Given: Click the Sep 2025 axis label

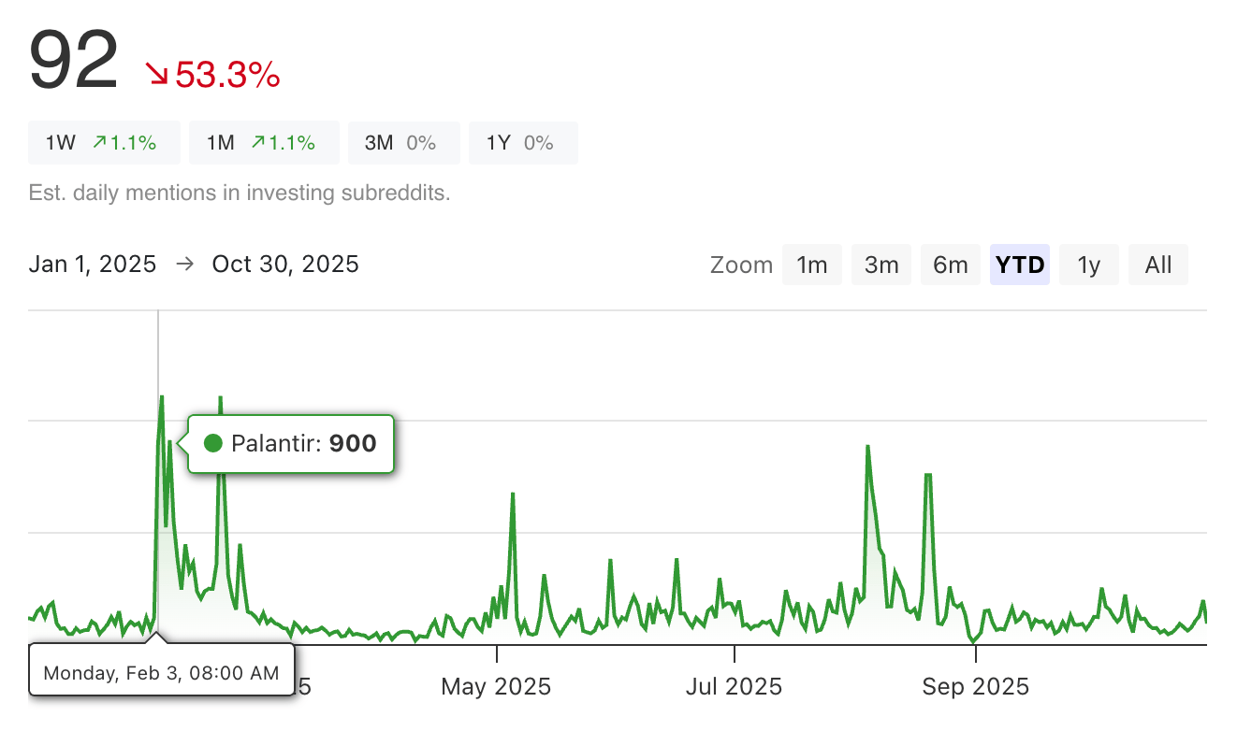Looking at the screenshot, I should [x=975, y=687].
